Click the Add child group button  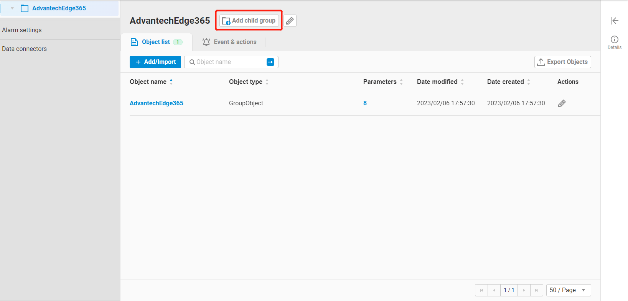tap(249, 21)
